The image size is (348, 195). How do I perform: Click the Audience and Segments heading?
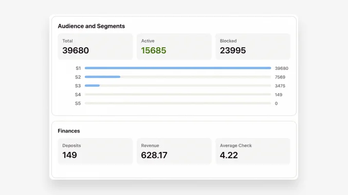[x=91, y=26]
